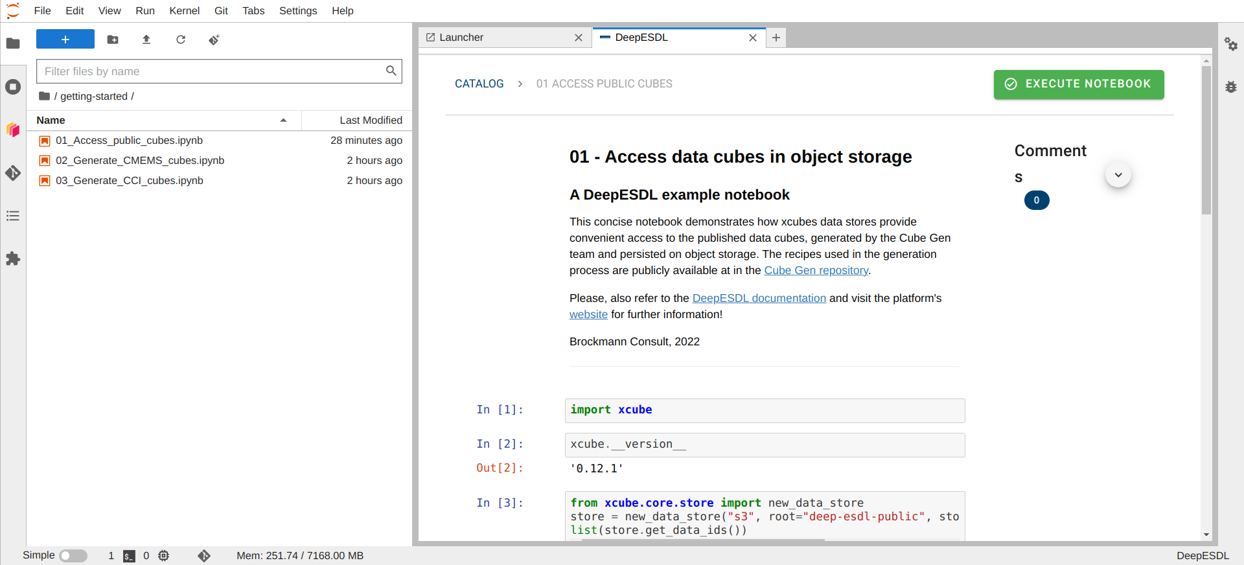
Task: Click the blue New Launcher plus button
Action: 65,40
